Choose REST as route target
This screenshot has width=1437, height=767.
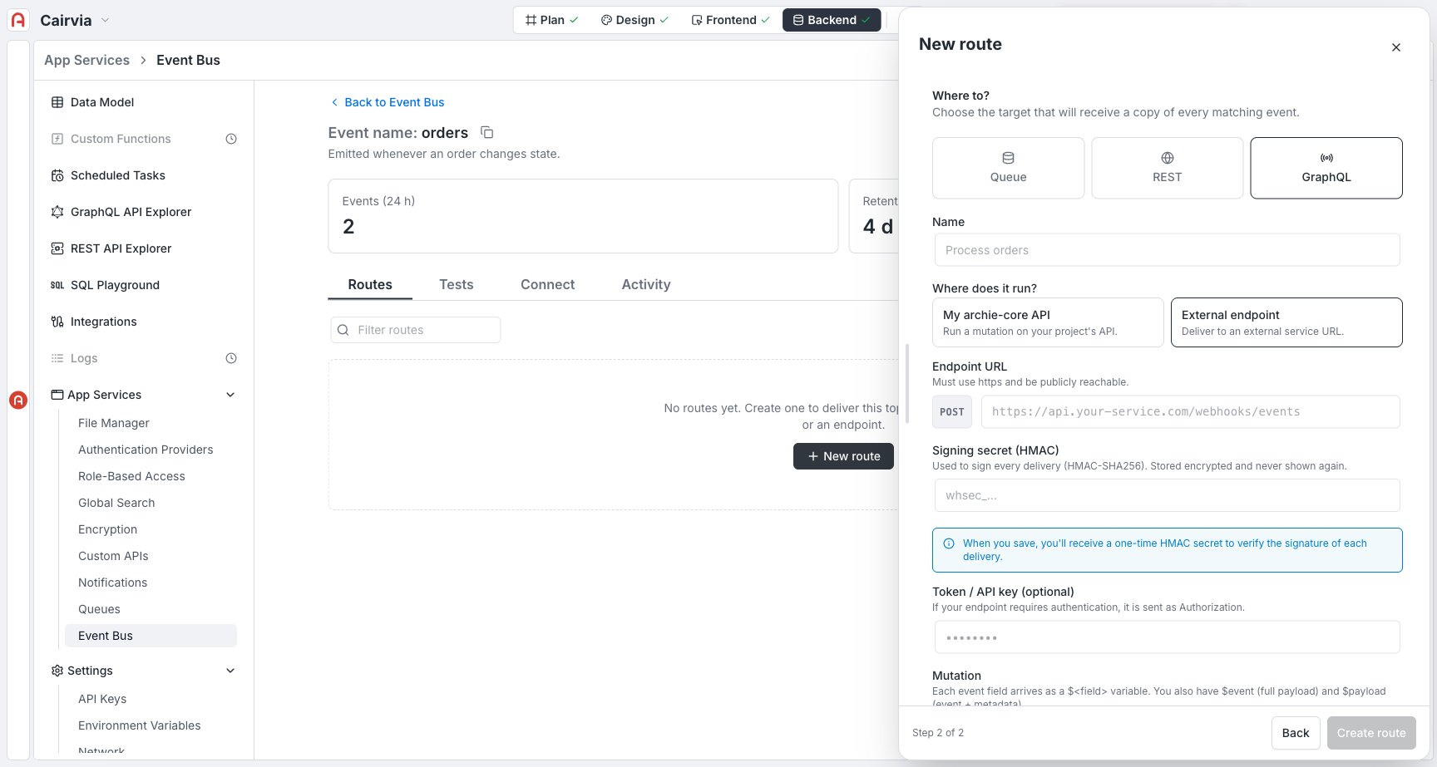coord(1167,168)
